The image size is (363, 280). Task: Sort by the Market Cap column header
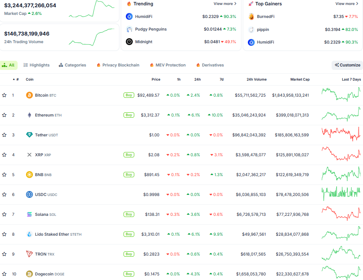coord(300,79)
